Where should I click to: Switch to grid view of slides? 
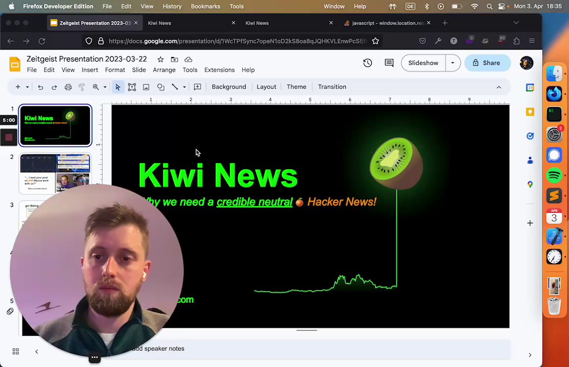point(16,351)
